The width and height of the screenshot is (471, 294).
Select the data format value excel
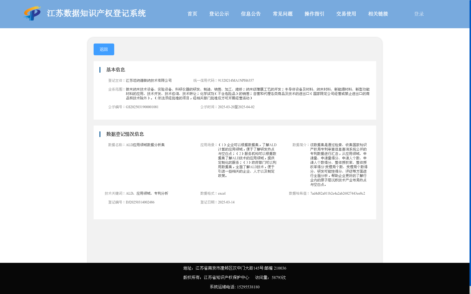(x=222, y=193)
